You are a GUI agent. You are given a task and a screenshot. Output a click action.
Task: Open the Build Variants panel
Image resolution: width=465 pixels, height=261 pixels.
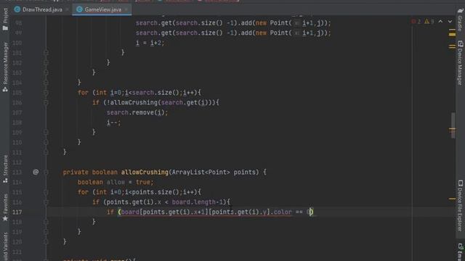click(x=5, y=246)
